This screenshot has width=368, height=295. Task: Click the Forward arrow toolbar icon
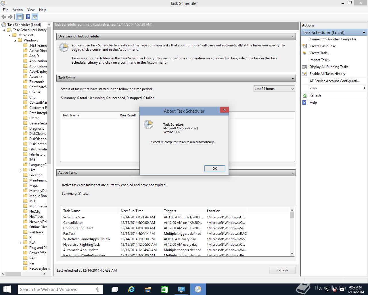click(x=10, y=17)
